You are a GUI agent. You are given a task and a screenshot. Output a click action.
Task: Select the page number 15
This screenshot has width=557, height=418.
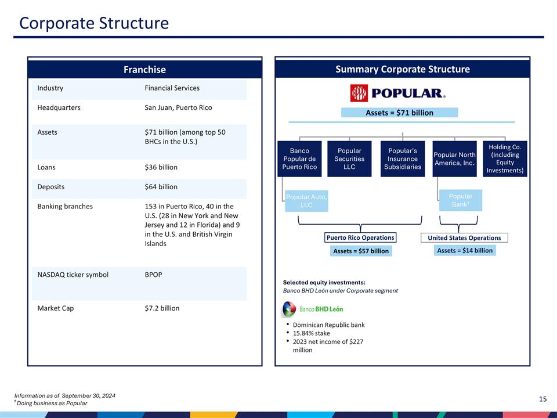(x=543, y=399)
